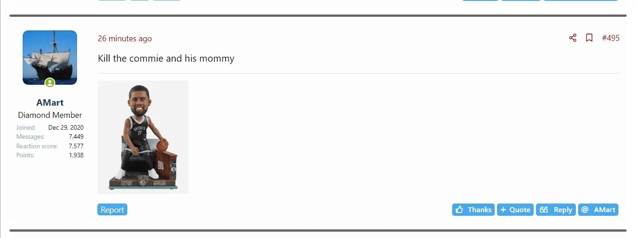Click the share post icon
The image size is (637, 238).
click(573, 38)
